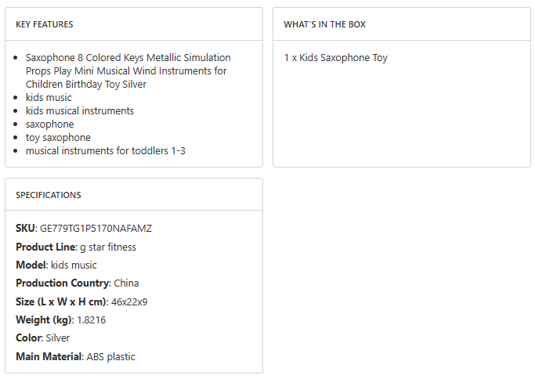The image size is (535, 379).
Task: Click the WHAT'S IN THE BOX heading
Action: 324,24
